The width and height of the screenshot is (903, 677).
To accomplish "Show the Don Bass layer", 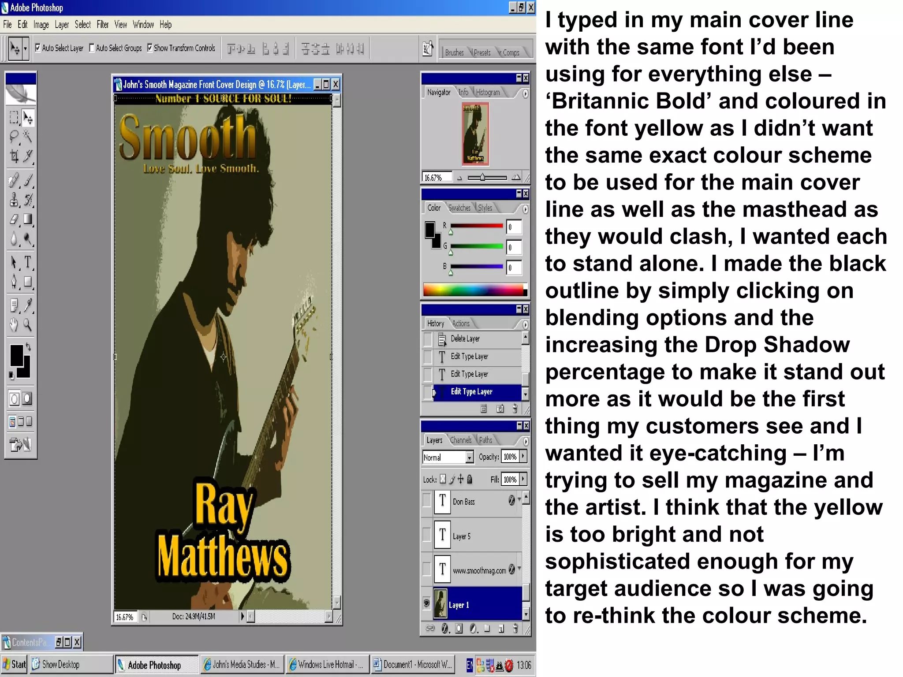I will [x=426, y=501].
